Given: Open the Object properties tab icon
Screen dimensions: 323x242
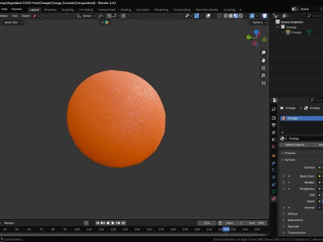Looking at the screenshot, I should click(x=274, y=155).
